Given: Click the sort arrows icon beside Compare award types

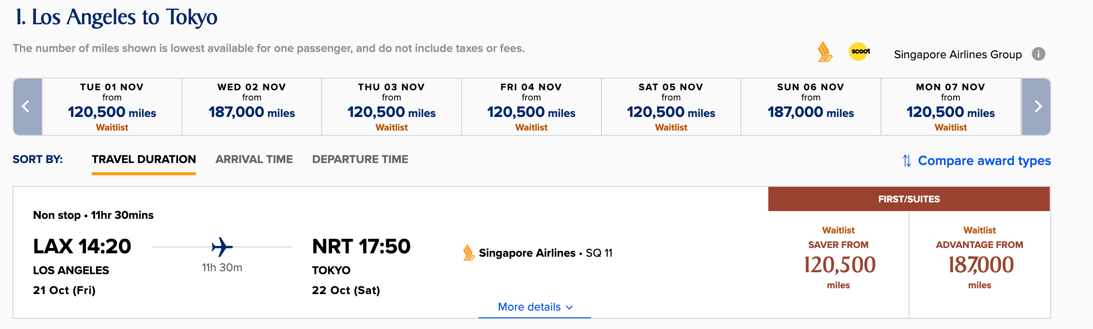Looking at the screenshot, I should coord(907,161).
